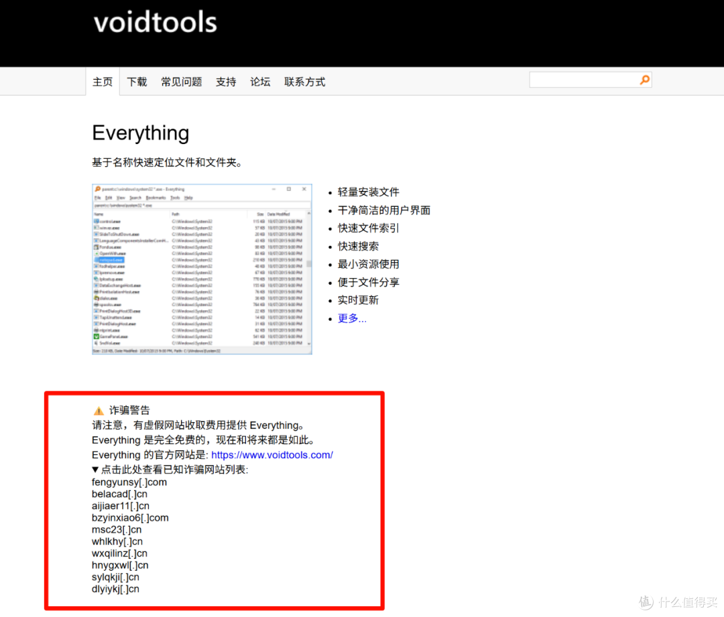Open 联系方式 page

(x=305, y=82)
